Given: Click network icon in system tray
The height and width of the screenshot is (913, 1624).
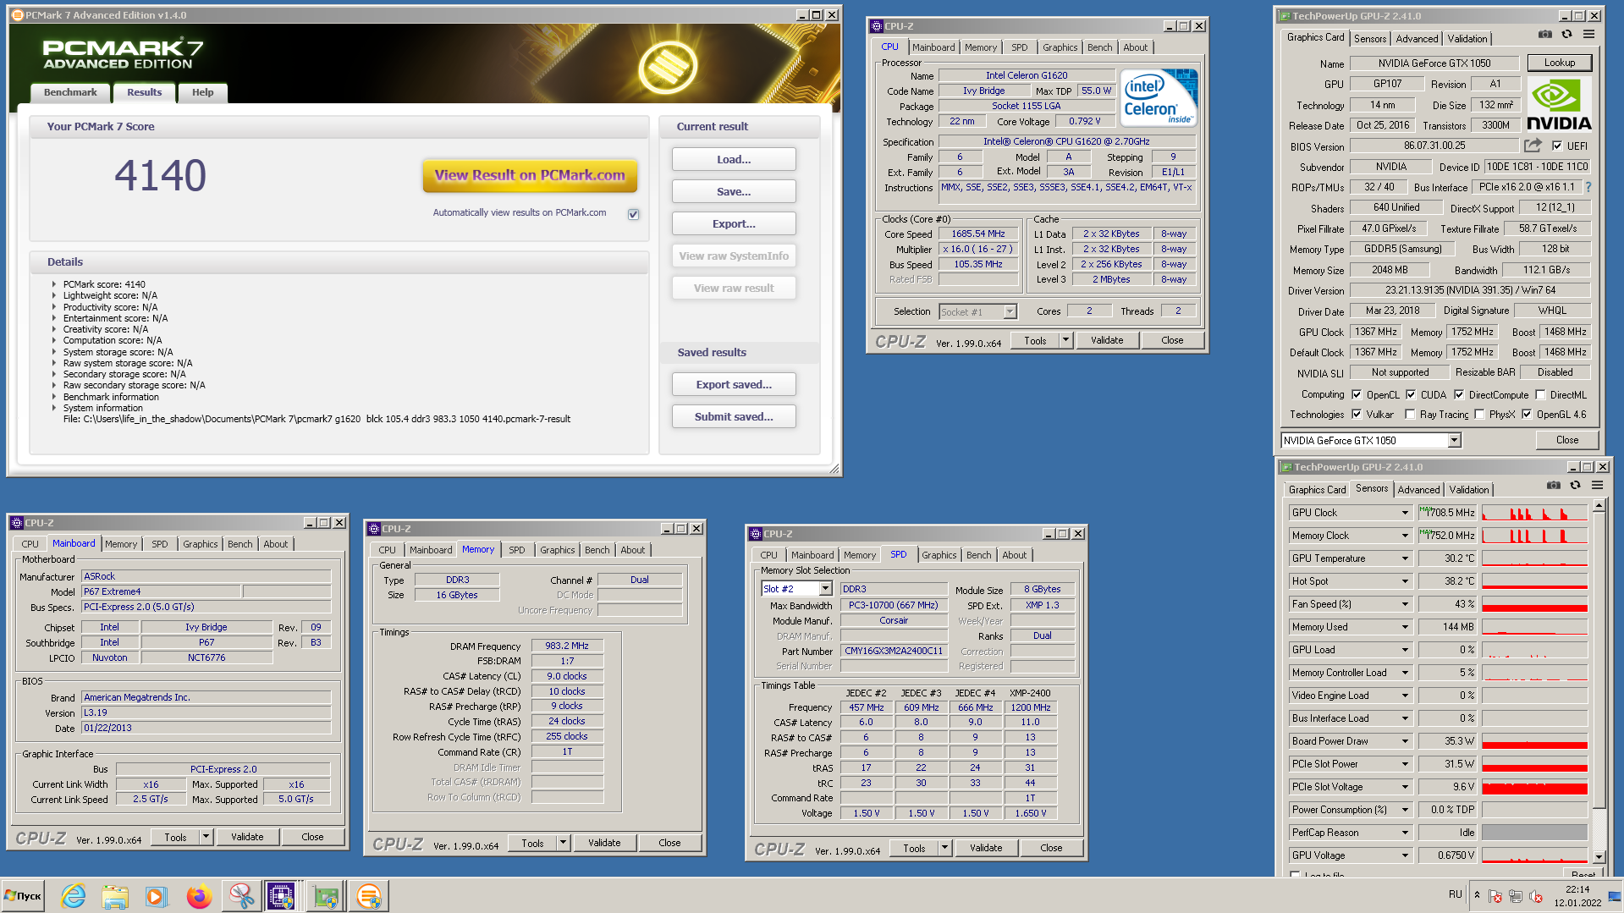Looking at the screenshot, I should click(x=1516, y=897).
